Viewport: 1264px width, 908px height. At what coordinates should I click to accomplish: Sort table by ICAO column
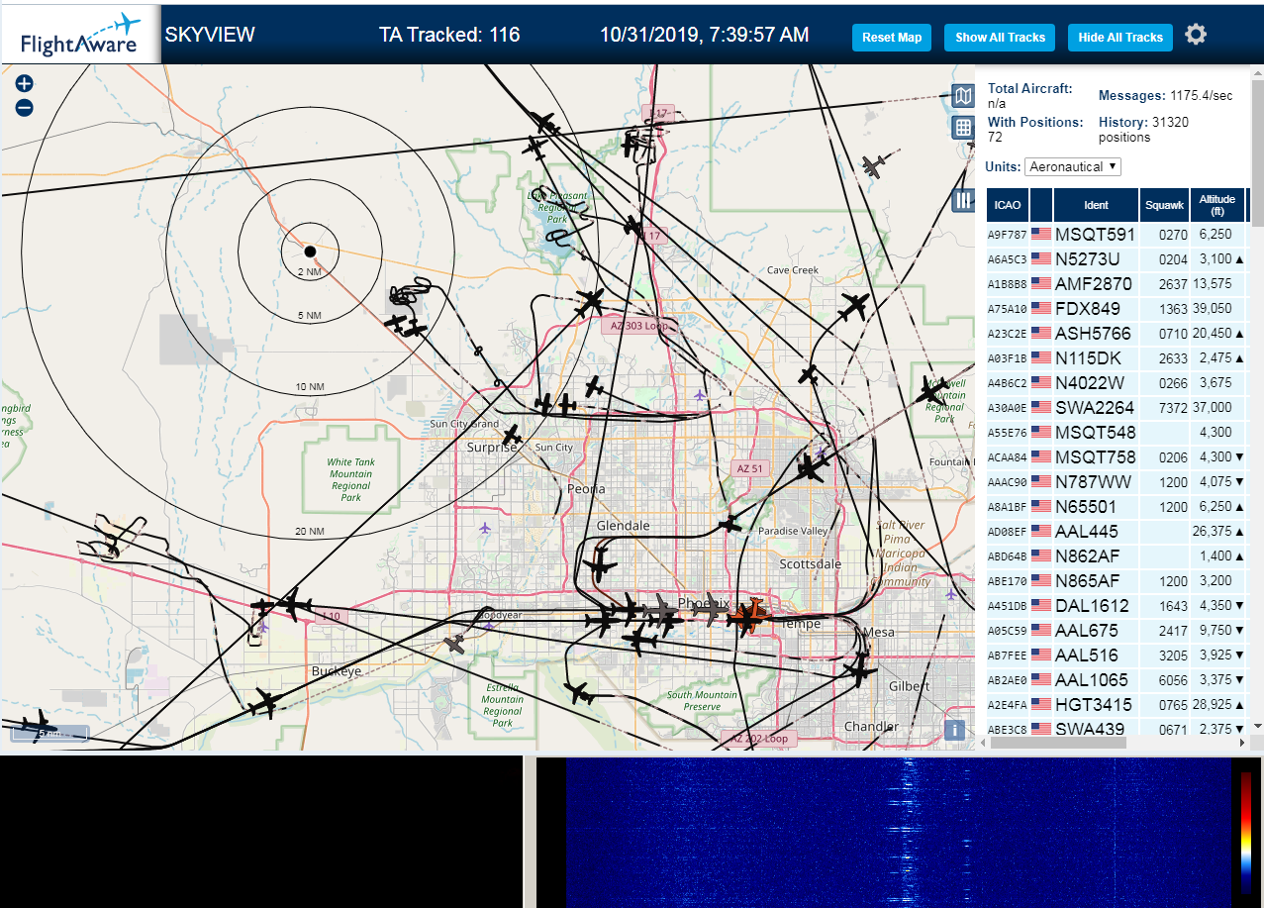click(1008, 205)
